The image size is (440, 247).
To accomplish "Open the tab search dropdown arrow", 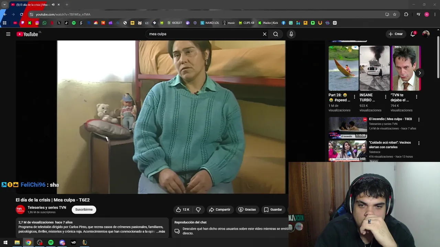I will point(4,4).
